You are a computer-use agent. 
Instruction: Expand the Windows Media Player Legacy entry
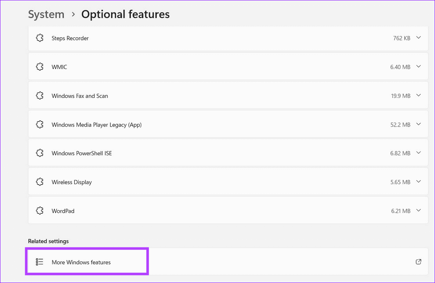(419, 124)
